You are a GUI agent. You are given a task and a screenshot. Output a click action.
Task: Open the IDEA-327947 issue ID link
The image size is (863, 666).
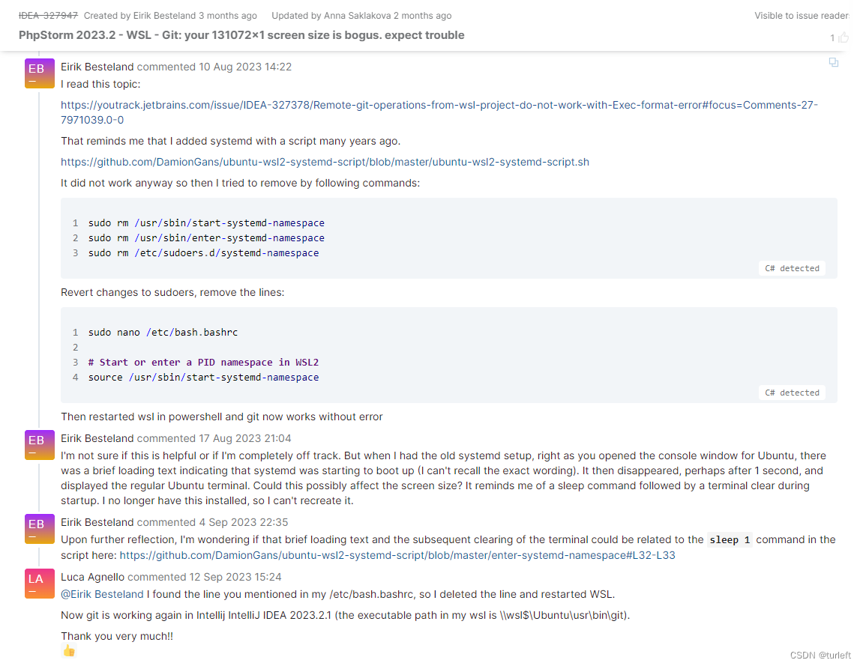49,16
